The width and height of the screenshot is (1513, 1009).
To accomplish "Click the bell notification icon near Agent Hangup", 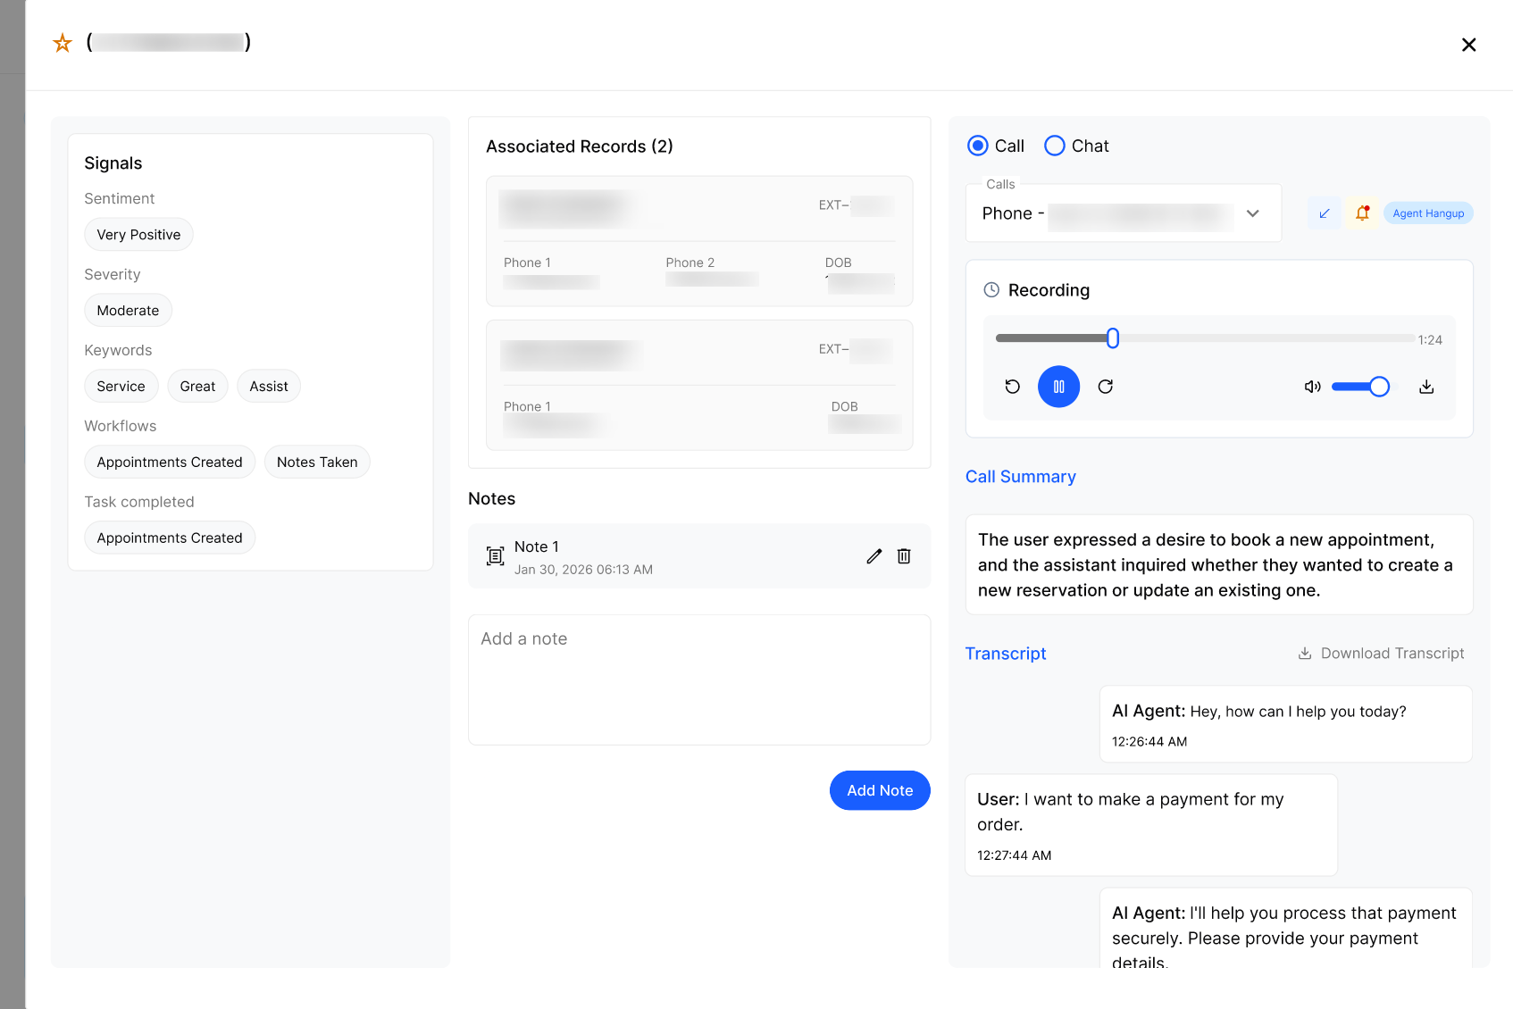I will (1362, 213).
